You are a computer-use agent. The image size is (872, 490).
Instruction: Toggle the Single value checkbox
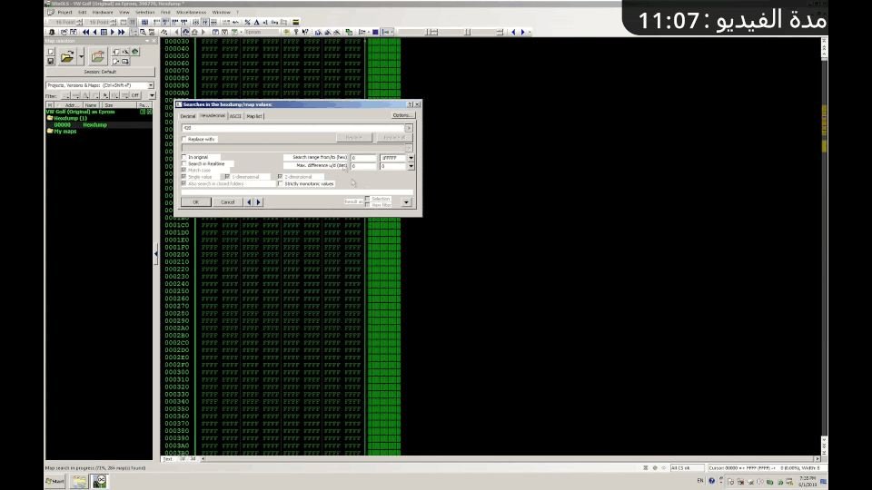click(184, 177)
